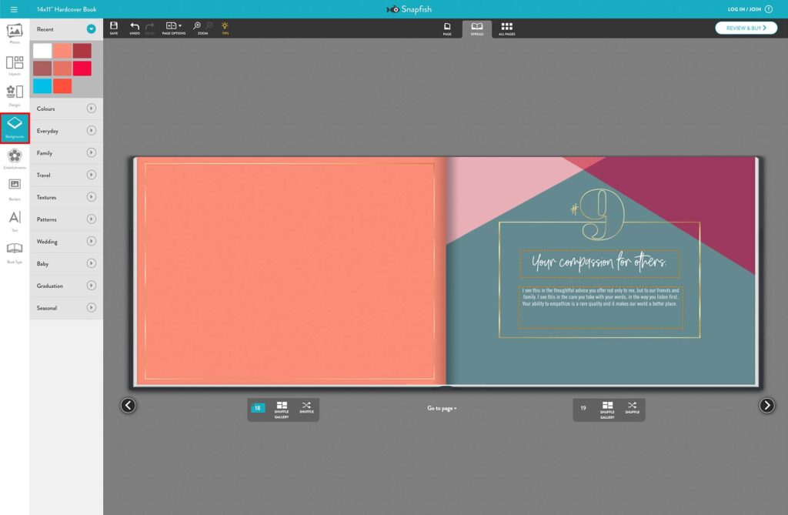Open the Embellishments panel
Image resolution: width=788 pixels, height=515 pixels.
(x=14, y=158)
